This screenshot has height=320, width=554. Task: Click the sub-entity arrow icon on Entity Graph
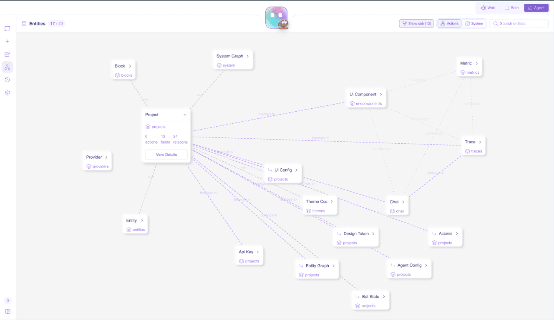(x=301, y=266)
